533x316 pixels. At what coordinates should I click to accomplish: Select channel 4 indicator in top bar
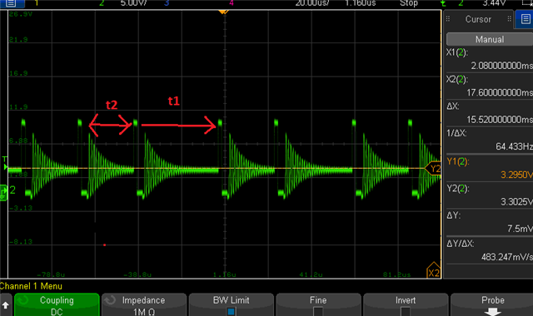tap(232, 3)
